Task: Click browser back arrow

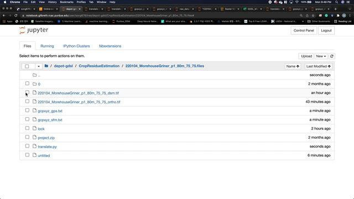Action: tap(4, 15)
